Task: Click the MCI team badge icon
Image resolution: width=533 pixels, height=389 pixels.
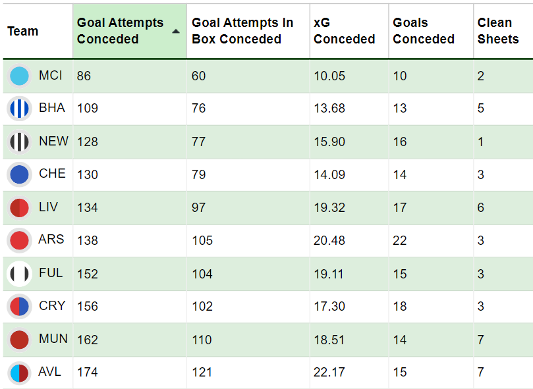Action: click(20, 76)
